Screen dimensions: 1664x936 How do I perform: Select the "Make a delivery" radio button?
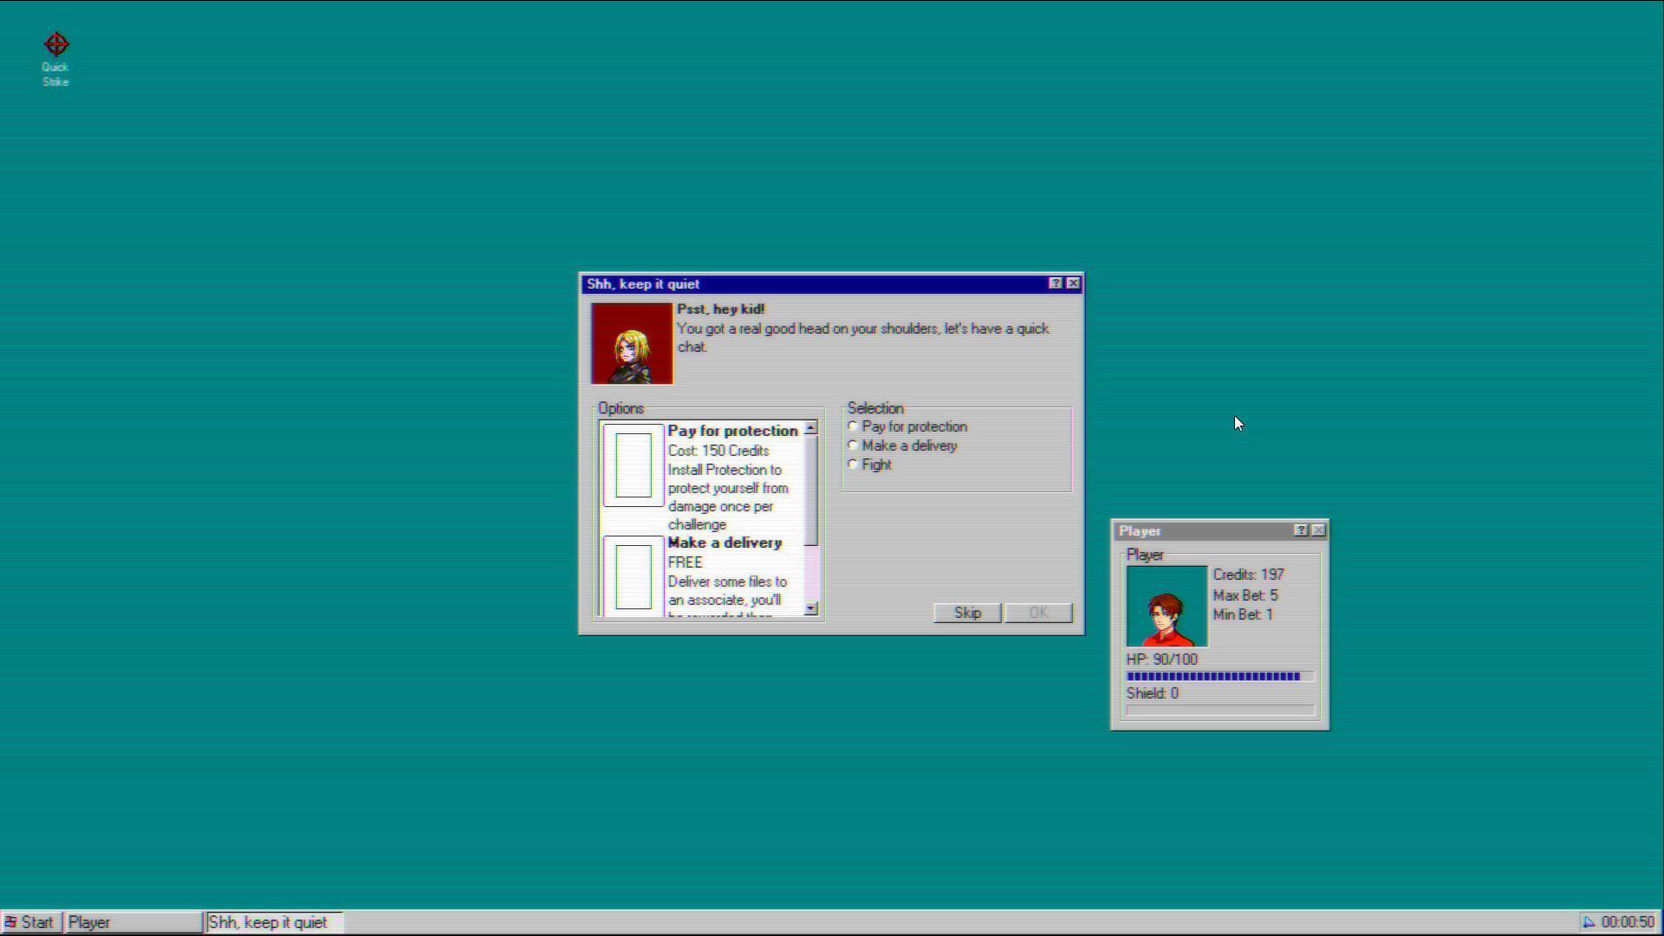click(x=853, y=444)
